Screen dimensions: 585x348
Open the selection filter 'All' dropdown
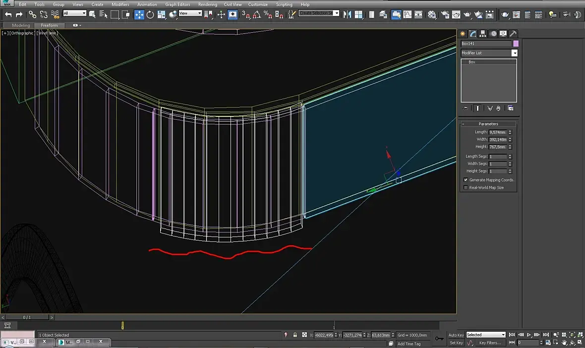pyautogui.click(x=74, y=13)
